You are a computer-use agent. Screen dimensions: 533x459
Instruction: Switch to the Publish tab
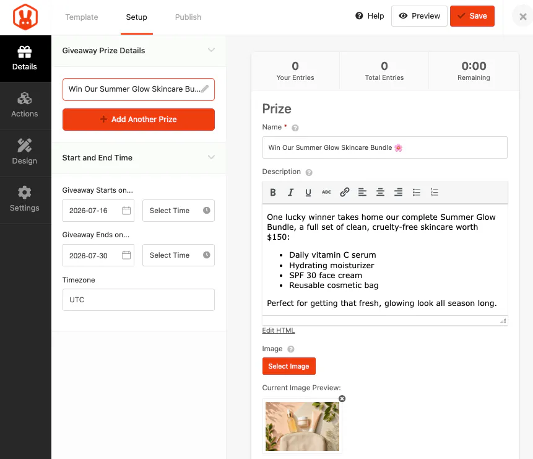[x=188, y=17]
